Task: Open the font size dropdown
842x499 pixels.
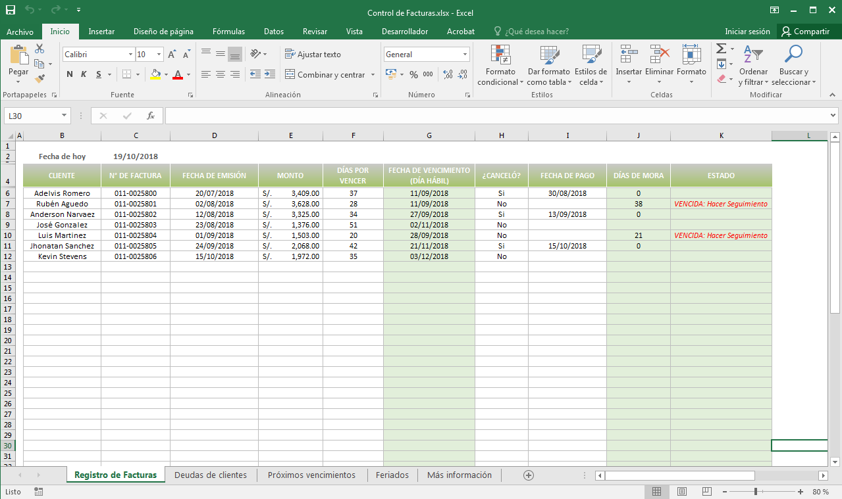Action: coord(159,55)
